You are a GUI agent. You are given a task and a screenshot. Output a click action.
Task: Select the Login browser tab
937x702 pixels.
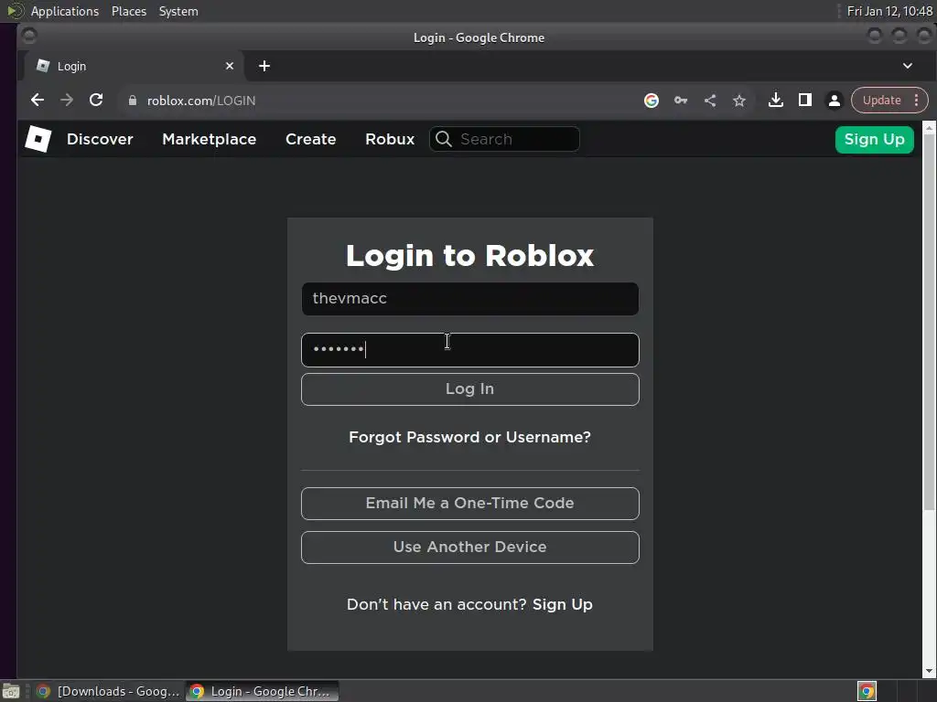coord(134,66)
